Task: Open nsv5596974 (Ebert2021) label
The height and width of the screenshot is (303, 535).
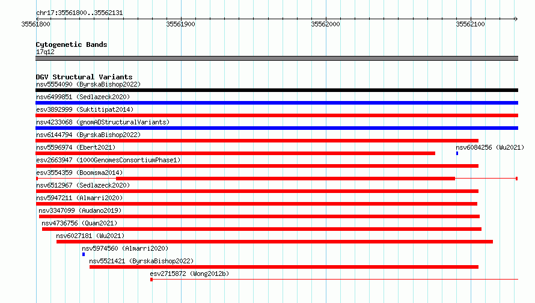Action: [76, 147]
